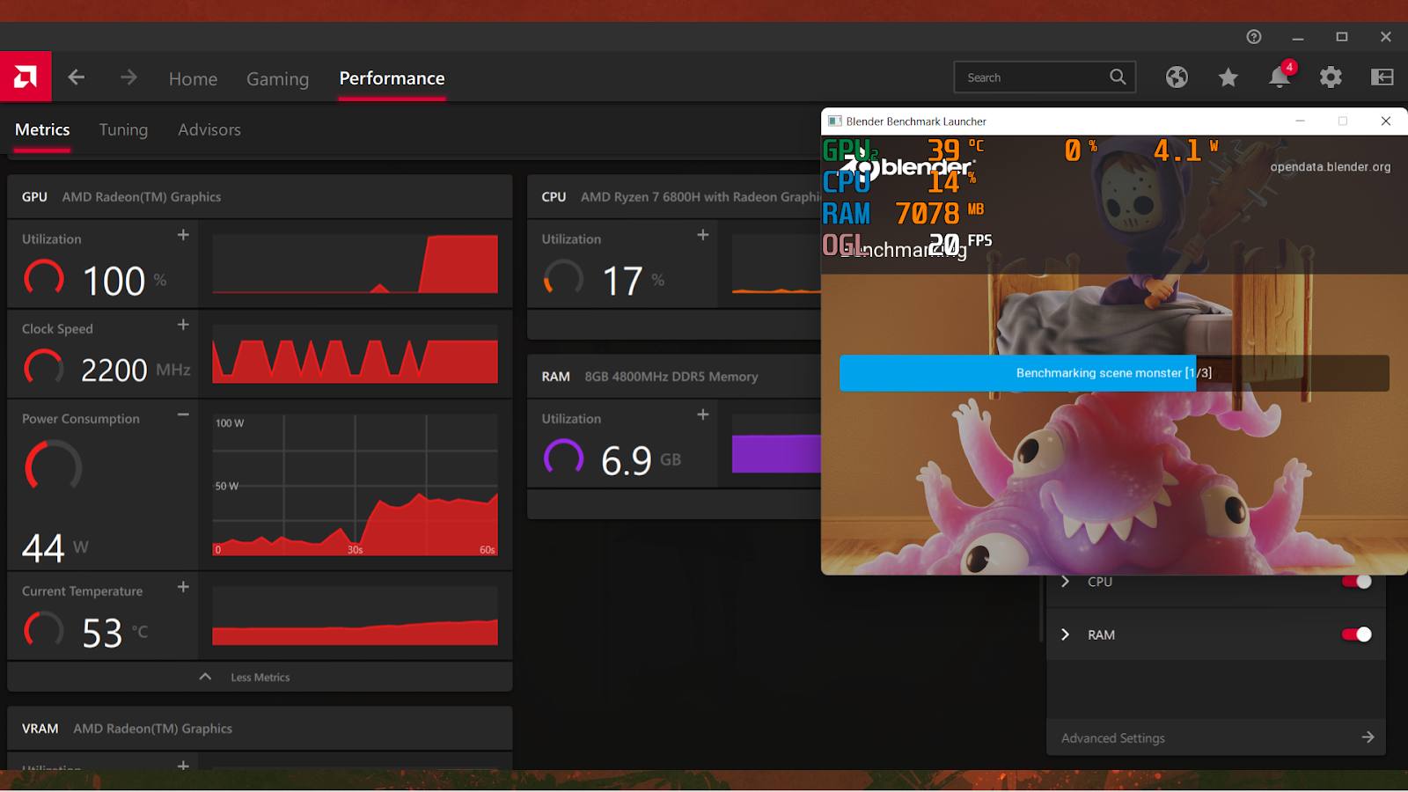Open the Home tab
The height and width of the screenshot is (792, 1408).
point(193,78)
